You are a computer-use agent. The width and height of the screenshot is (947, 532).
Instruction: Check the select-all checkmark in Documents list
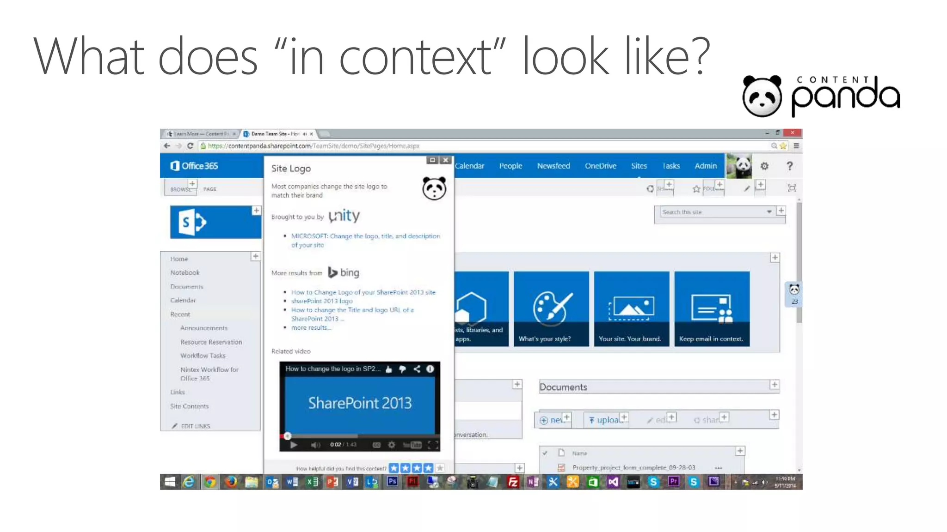coord(545,453)
